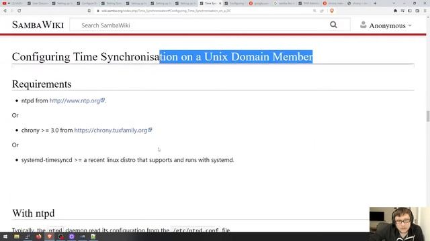Screen dimensions: 430x241
Task: Click the highlighted 'Unix Domain Member' heading text
Action: pyautogui.click(x=258, y=57)
